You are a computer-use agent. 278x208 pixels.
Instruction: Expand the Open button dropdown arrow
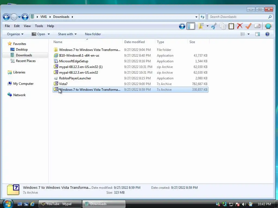[x=49, y=34]
